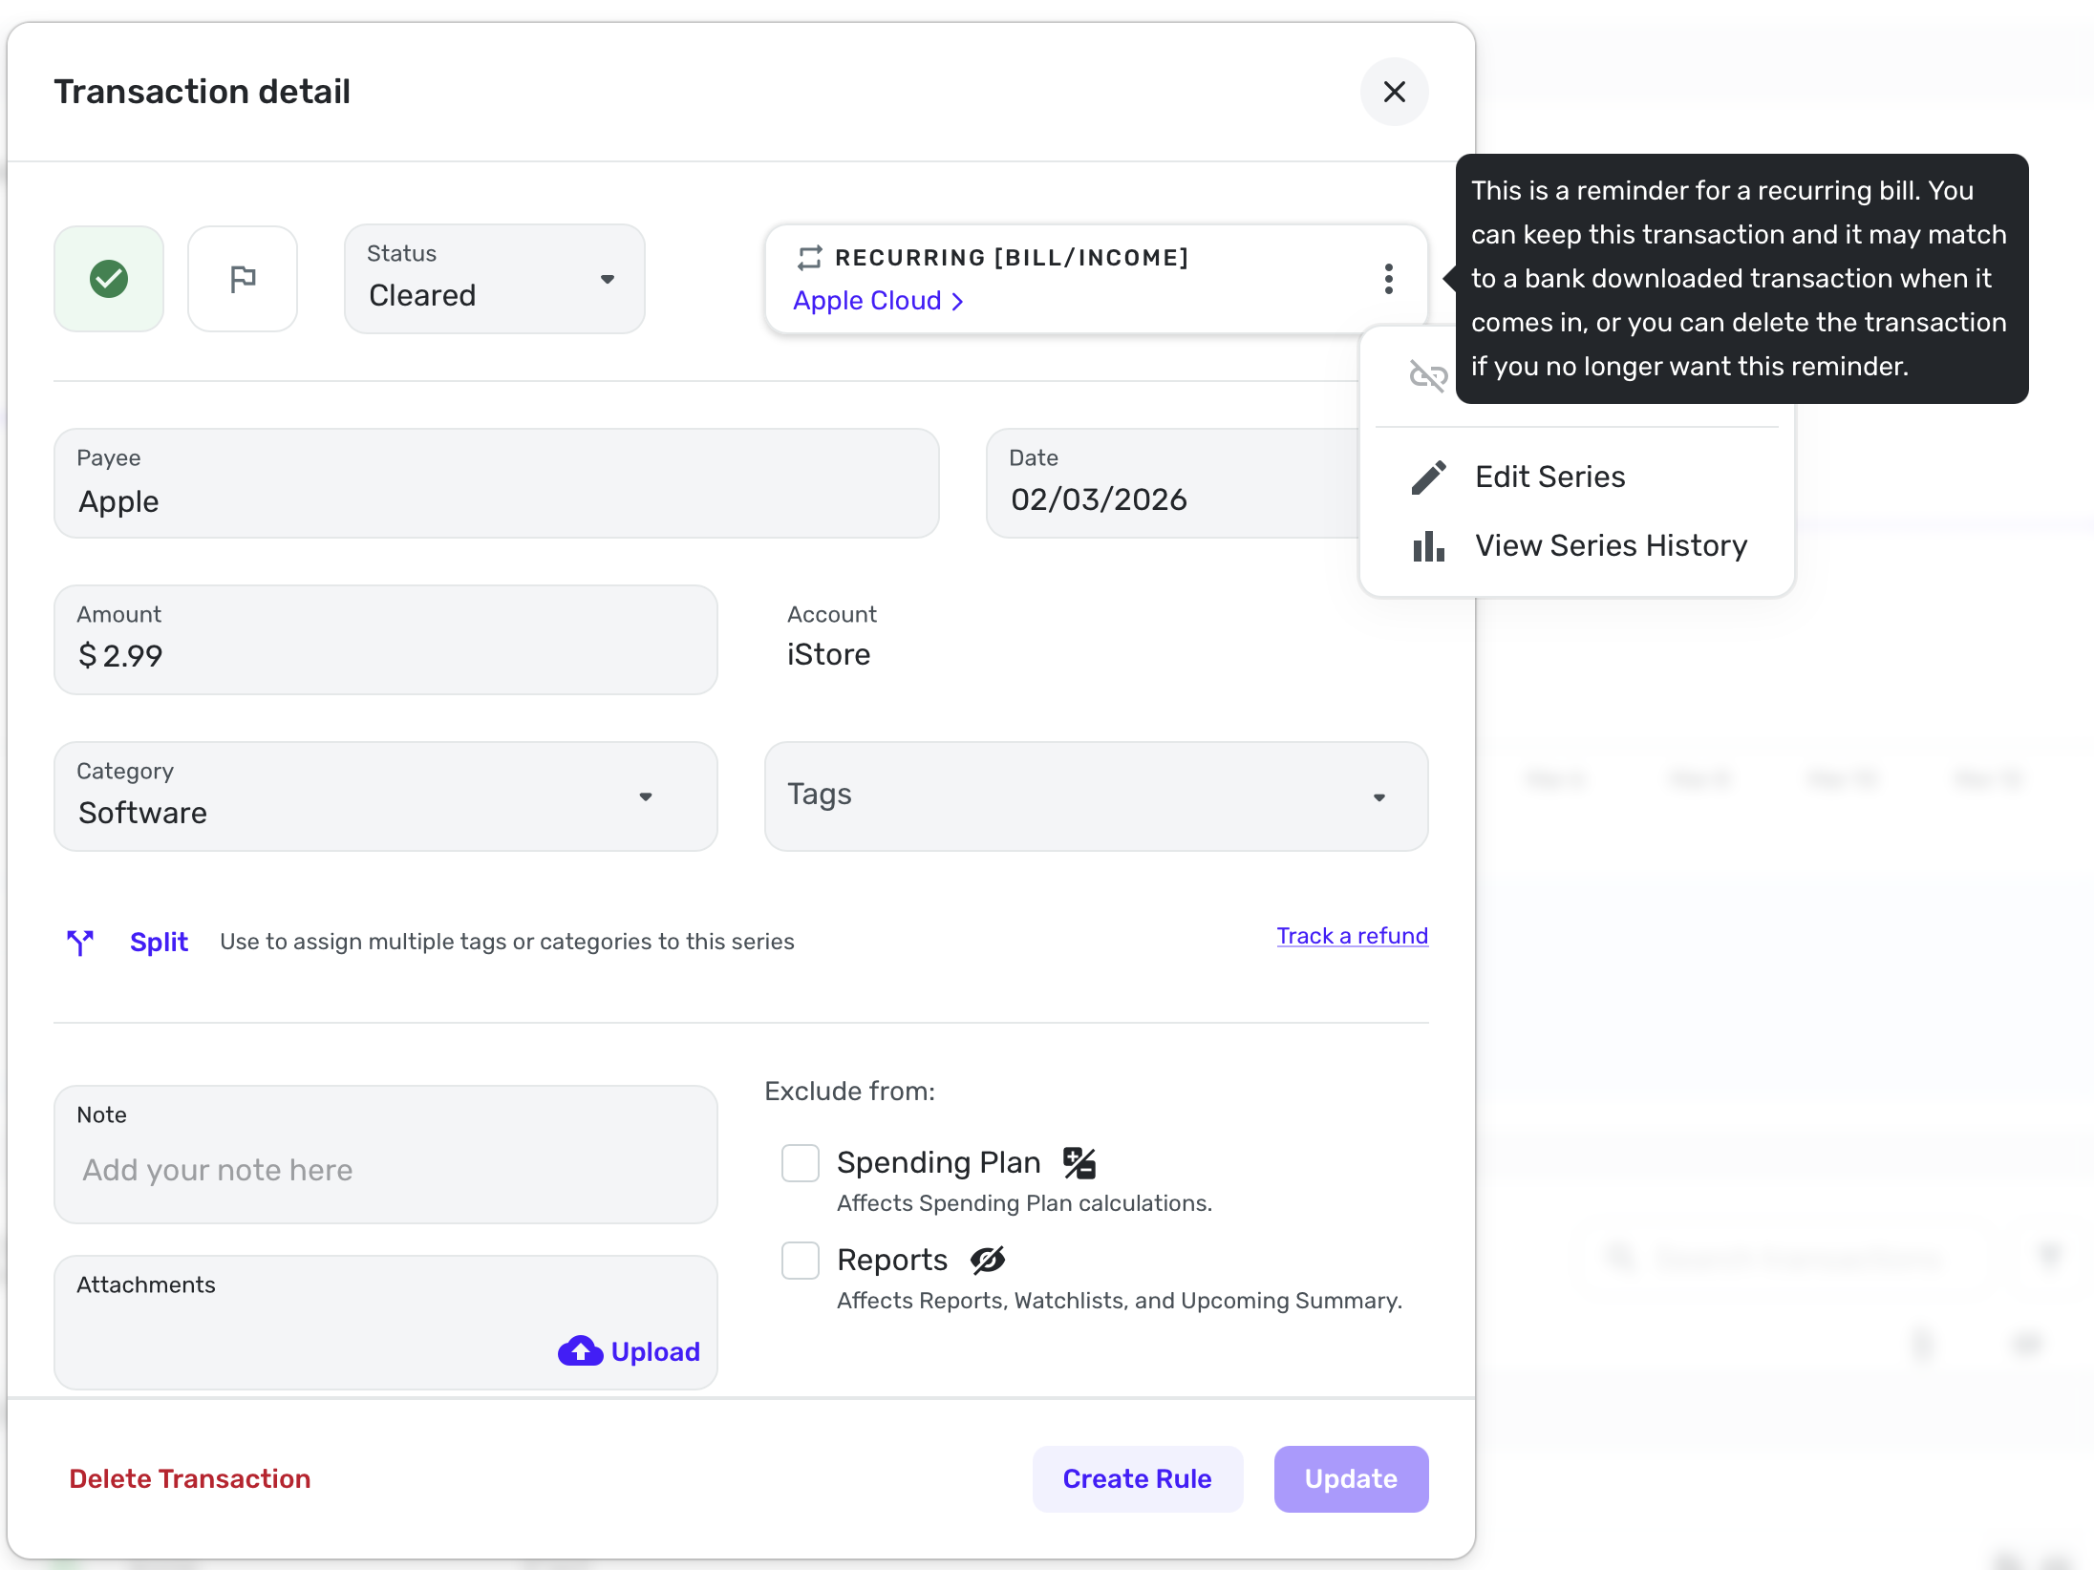Click the Split arrows icon
The image size is (2094, 1570).
point(80,942)
